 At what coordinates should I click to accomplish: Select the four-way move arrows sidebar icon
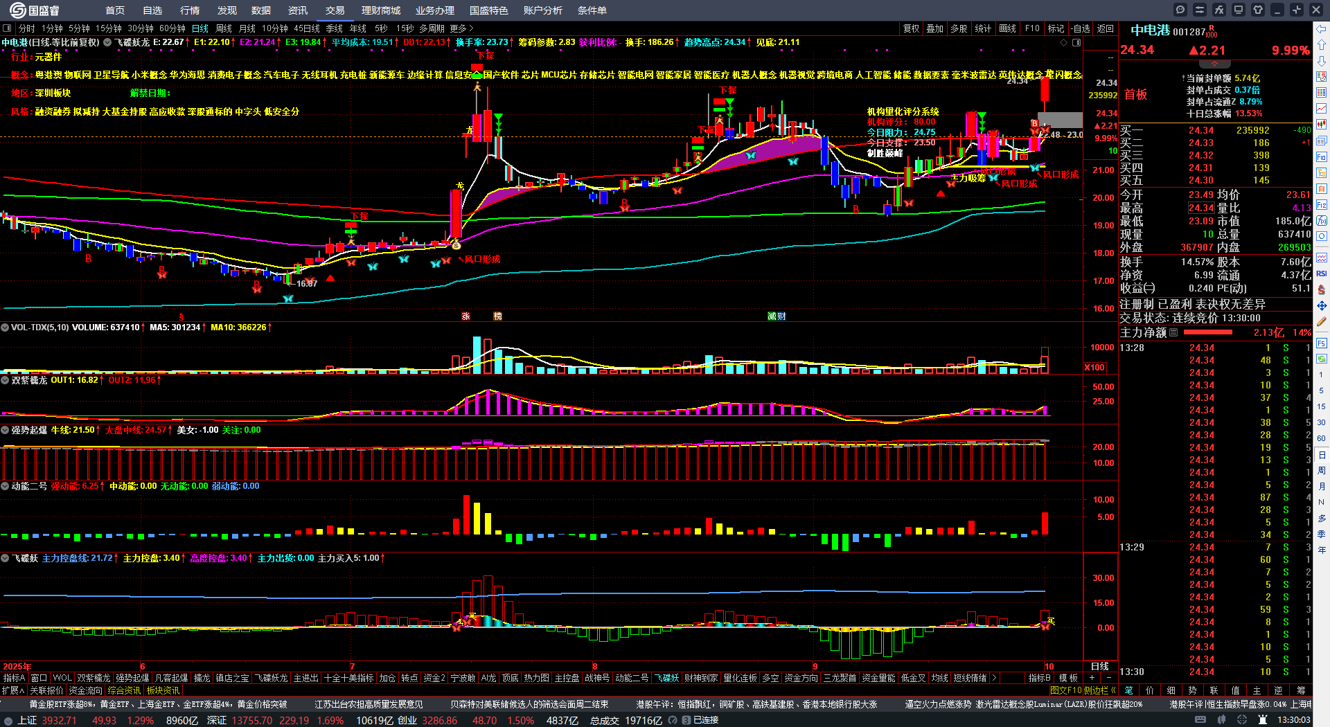pyautogui.click(x=1322, y=305)
